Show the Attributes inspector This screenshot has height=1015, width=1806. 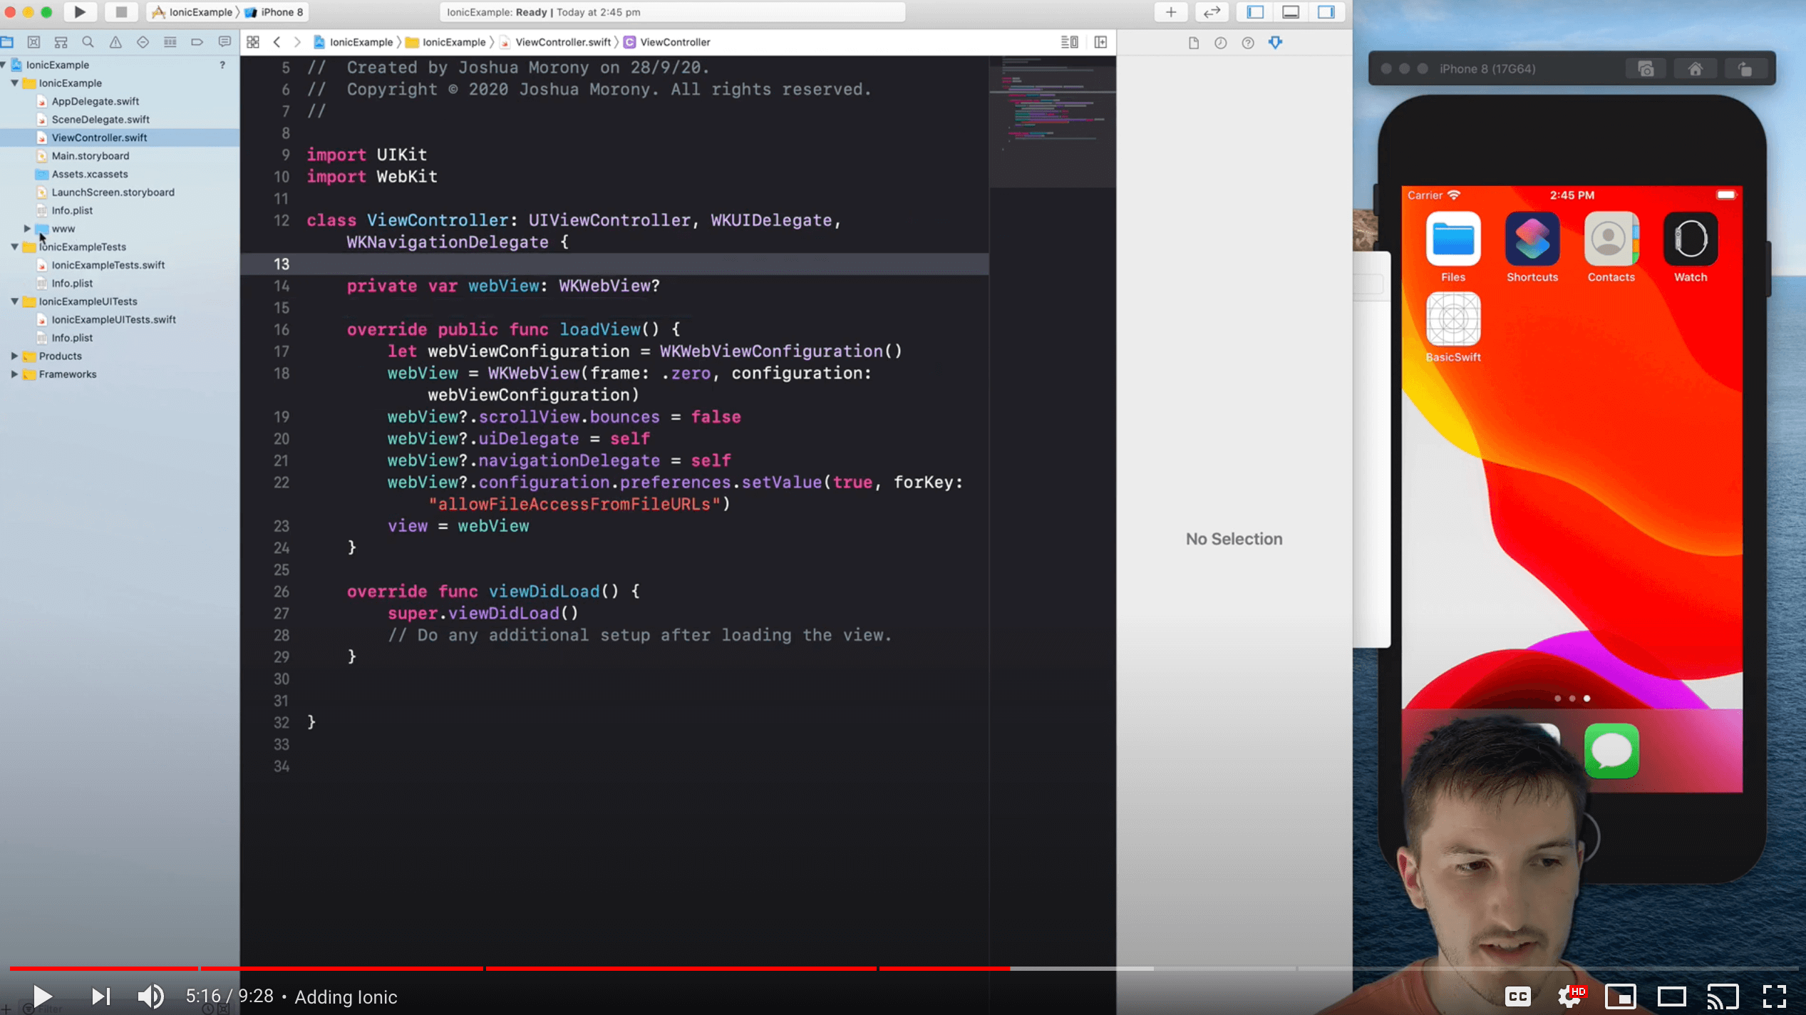click(1275, 43)
